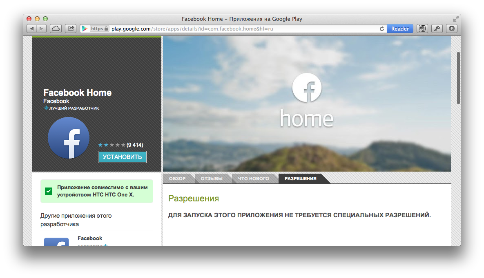Click the key-shaped extension toolbar icon
The width and height of the screenshot is (484, 278).
pyautogui.click(x=437, y=29)
